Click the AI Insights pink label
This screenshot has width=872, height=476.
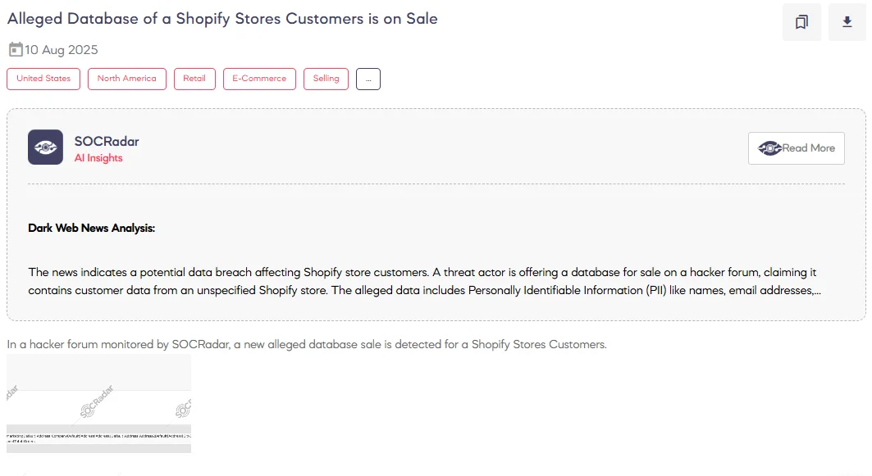click(99, 157)
